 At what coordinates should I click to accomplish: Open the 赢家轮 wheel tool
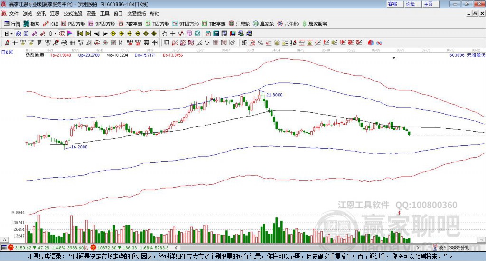pyautogui.click(x=263, y=24)
